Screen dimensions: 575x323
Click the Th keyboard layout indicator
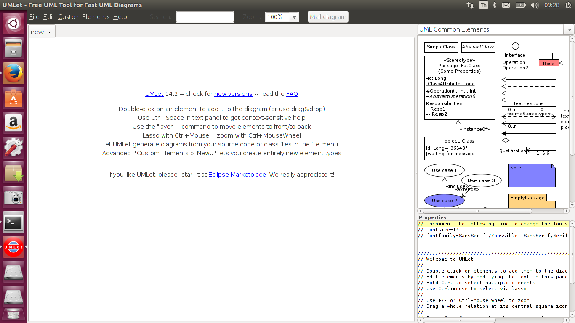coord(484,5)
